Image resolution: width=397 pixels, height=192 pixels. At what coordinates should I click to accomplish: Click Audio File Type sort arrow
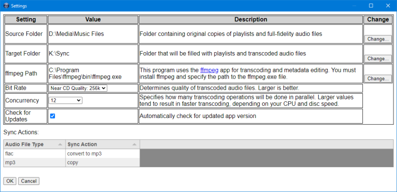pyautogui.click(x=60, y=144)
